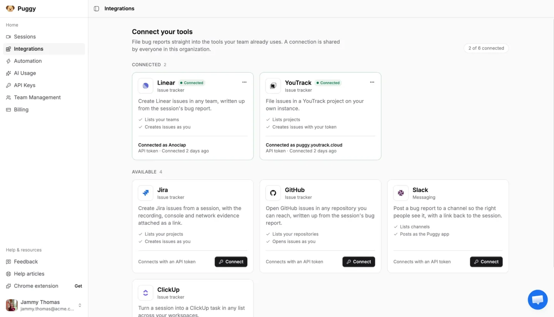Viewport: 554px width, 317px height.
Task: Click the YouTrack app icon
Action: point(273,86)
